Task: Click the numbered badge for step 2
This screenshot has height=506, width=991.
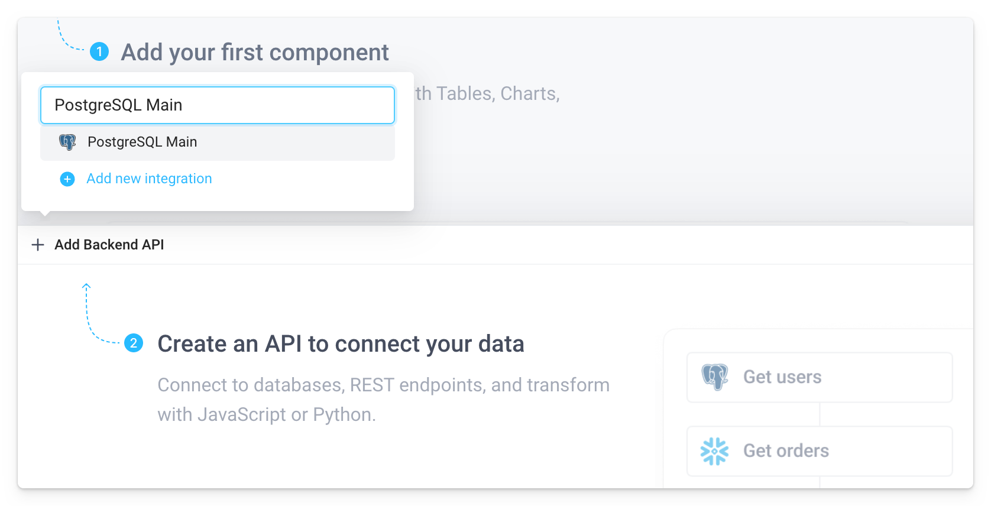Action: point(135,343)
